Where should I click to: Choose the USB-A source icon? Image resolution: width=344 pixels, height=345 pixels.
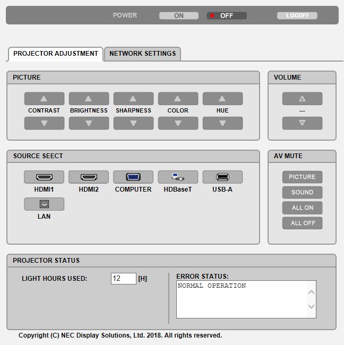[222, 177]
